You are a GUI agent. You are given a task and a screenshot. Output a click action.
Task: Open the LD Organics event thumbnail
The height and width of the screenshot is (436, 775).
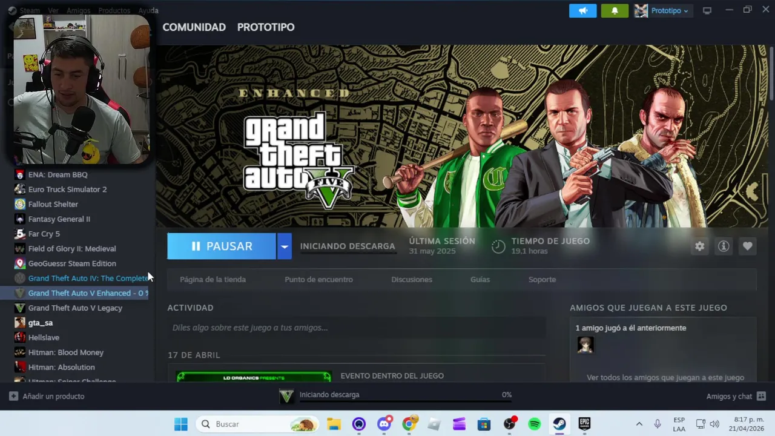pyautogui.click(x=254, y=377)
